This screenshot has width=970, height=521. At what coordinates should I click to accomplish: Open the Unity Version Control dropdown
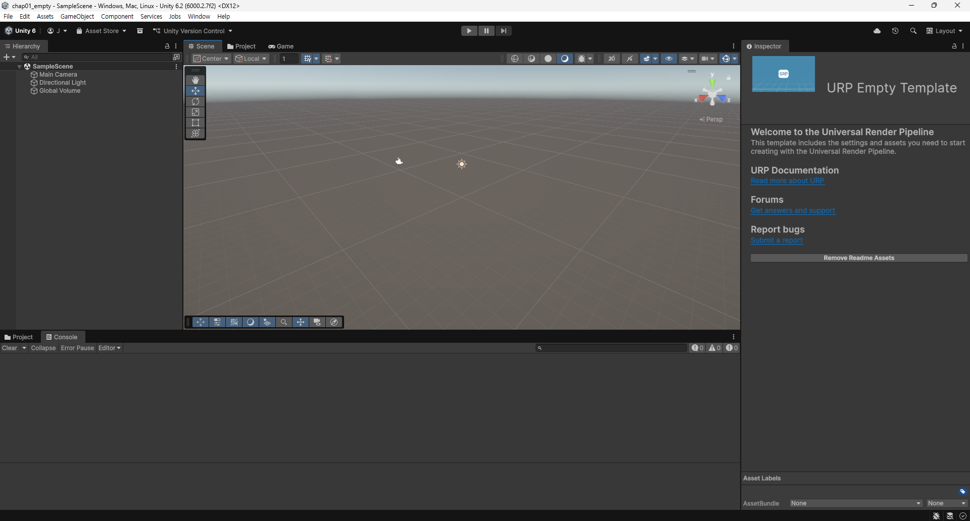(192, 31)
